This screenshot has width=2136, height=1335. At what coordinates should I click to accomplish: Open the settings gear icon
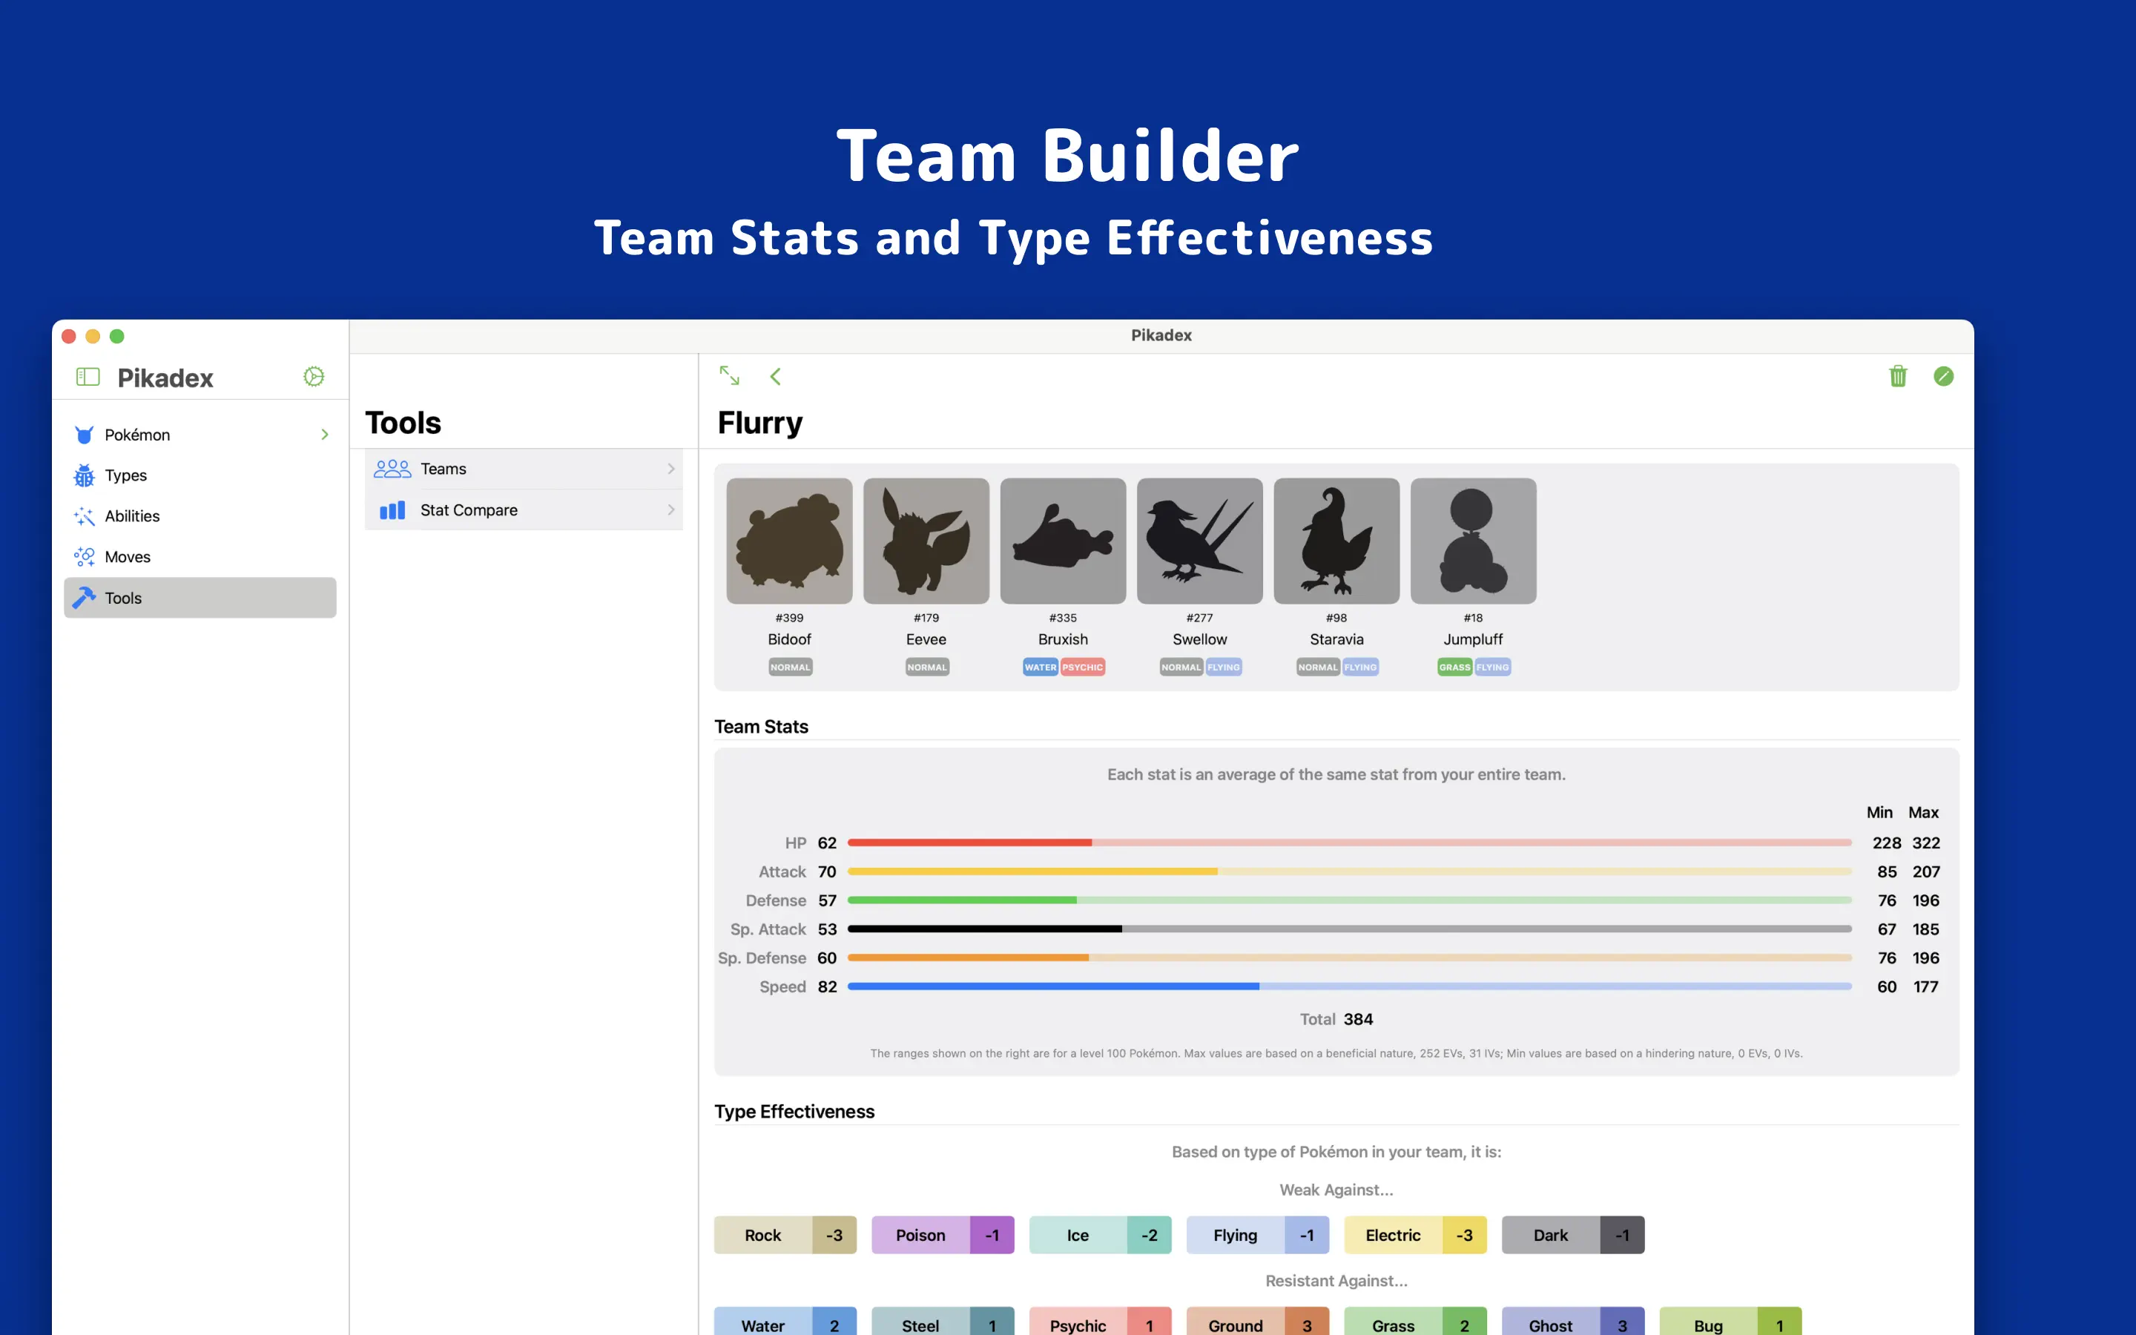click(313, 377)
